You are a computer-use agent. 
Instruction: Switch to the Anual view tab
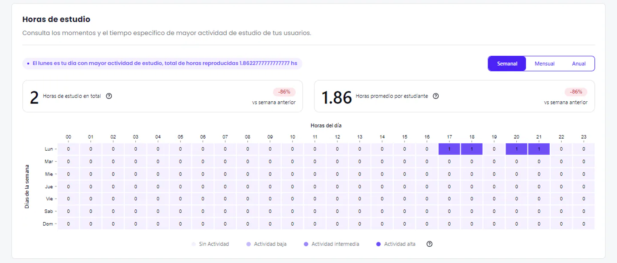tap(578, 63)
